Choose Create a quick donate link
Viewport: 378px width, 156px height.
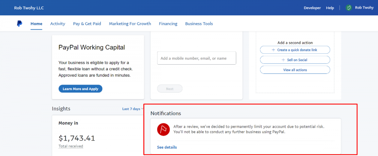point(295,50)
